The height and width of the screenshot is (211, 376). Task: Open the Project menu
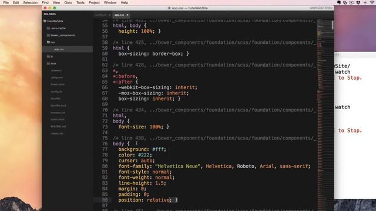[94, 2]
